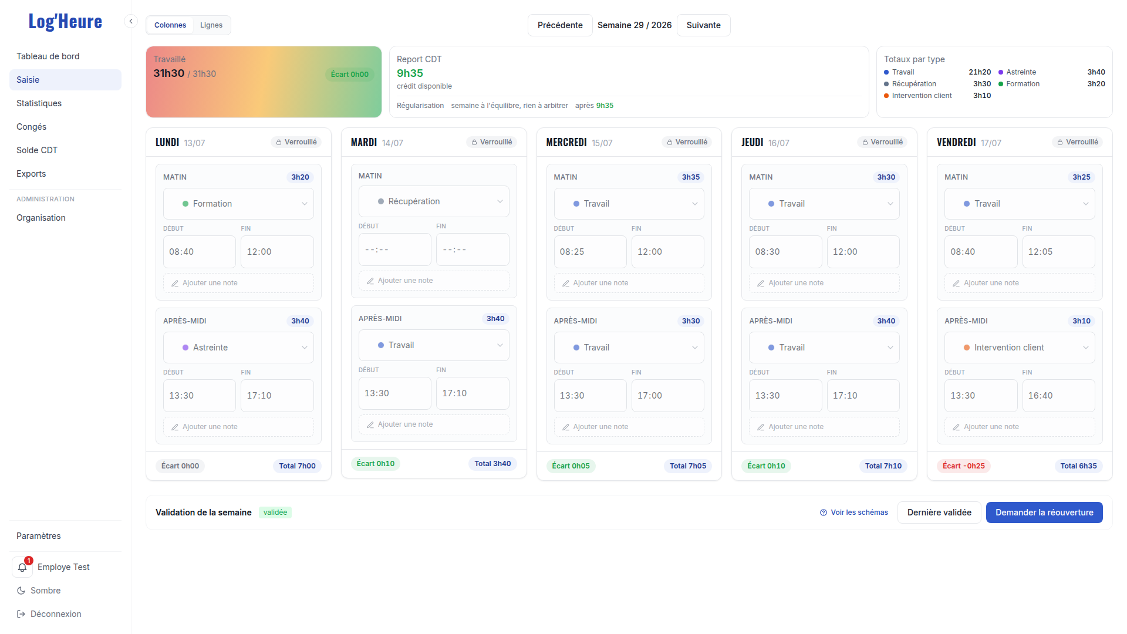
Task: Open Jeudi matin Travail type dropdown
Action: click(x=824, y=204)
